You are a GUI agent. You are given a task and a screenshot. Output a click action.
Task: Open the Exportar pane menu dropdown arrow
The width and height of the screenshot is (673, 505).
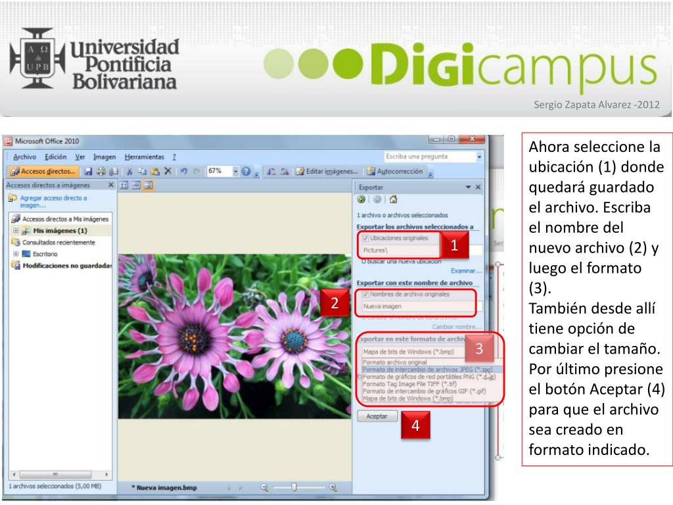coord(468,187)
